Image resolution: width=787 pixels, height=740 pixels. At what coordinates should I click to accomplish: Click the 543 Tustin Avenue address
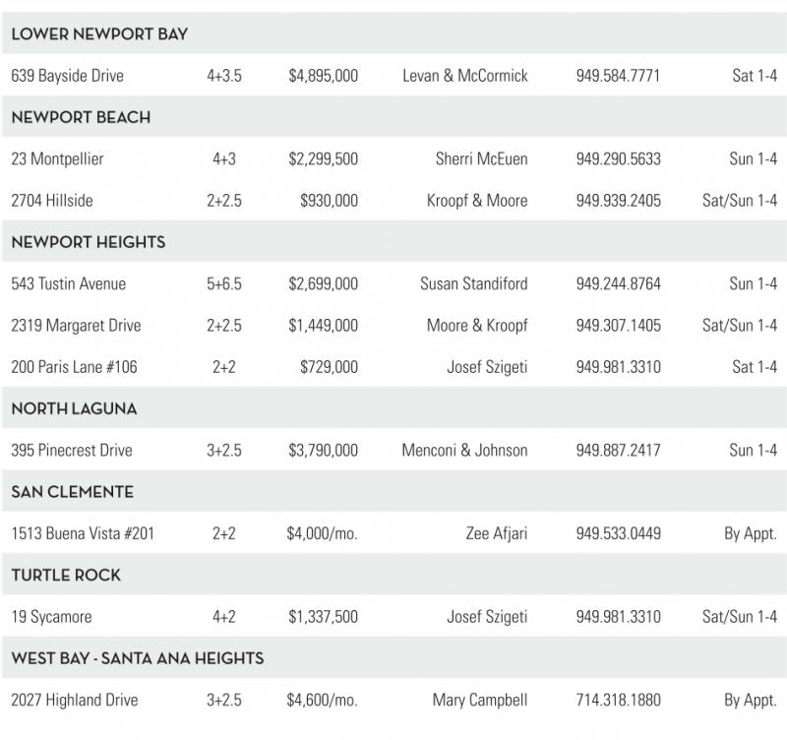click(x=69, y=284)
